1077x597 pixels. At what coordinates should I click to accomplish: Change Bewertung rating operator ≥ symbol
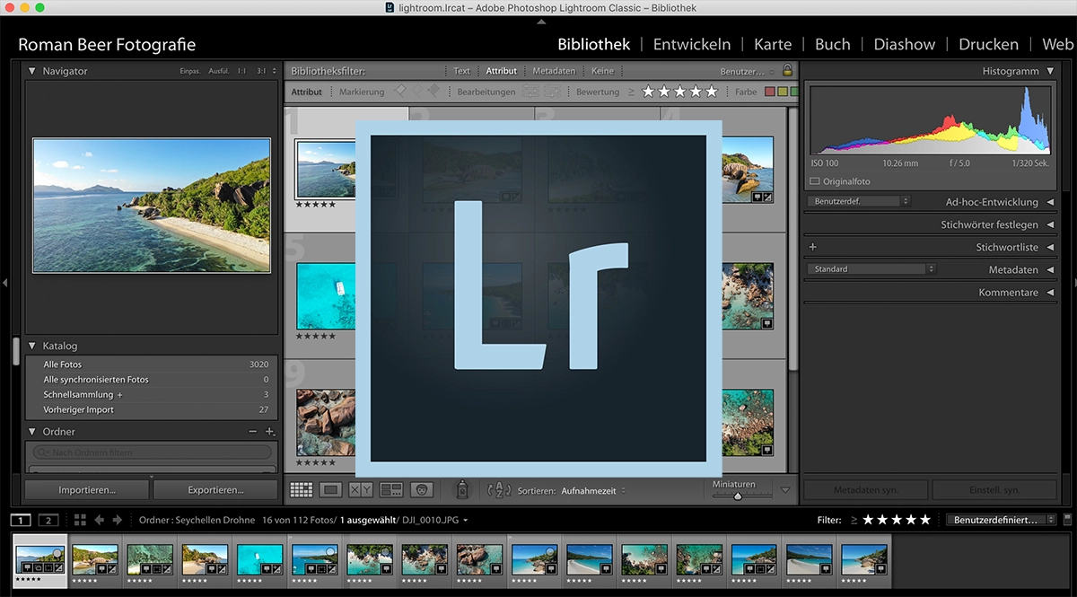click(631, 92)
